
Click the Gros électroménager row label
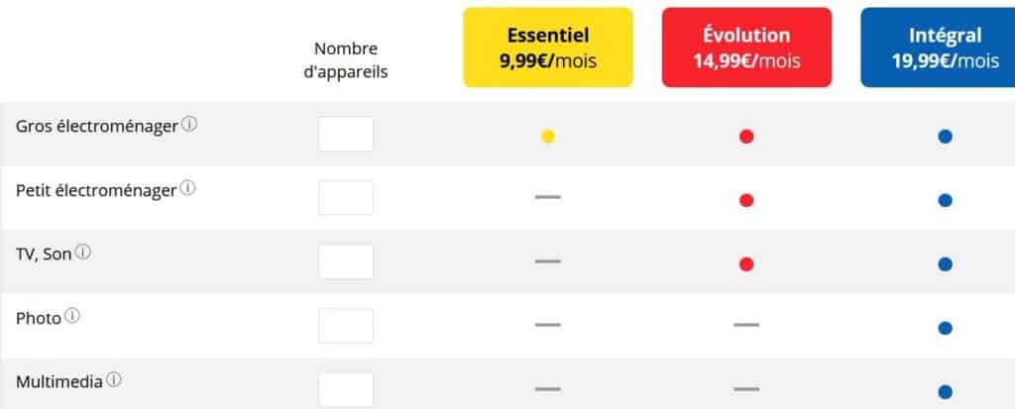(x=96, y=126)
